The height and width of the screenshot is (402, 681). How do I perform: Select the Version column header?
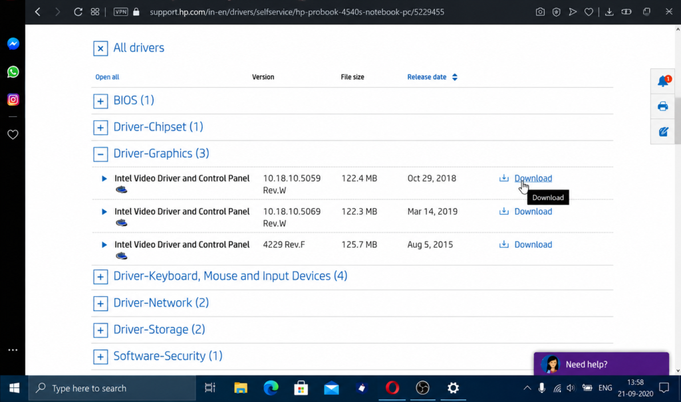263,77
